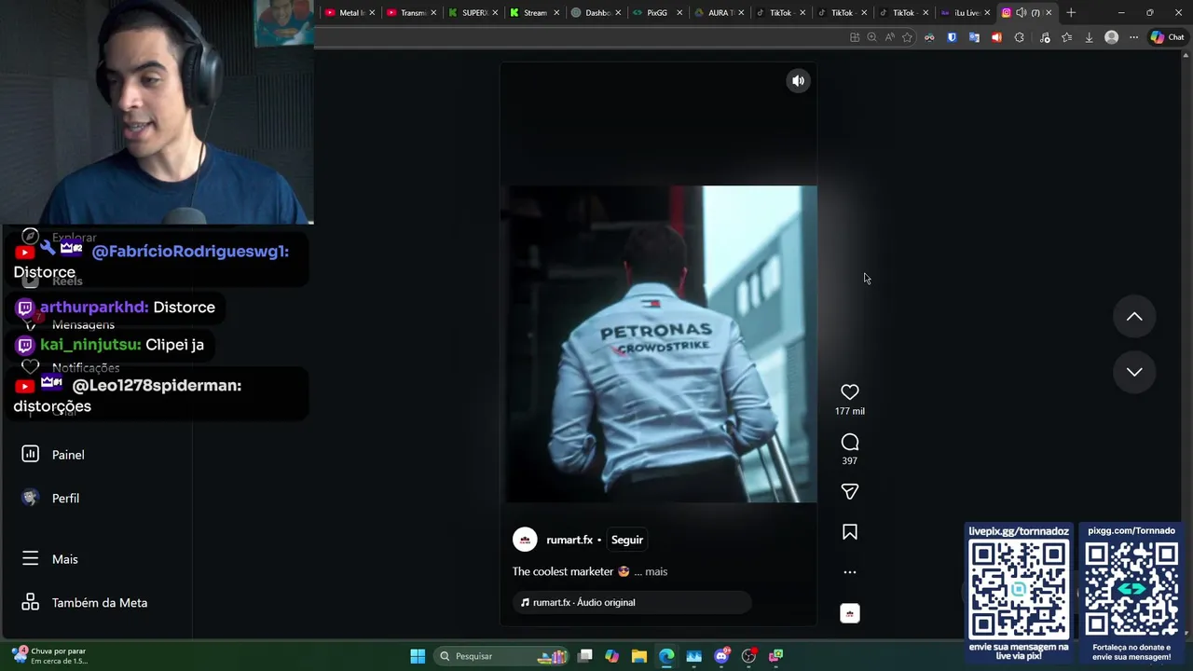Open the Copilot Chat button

click(x=1167, y=37)
